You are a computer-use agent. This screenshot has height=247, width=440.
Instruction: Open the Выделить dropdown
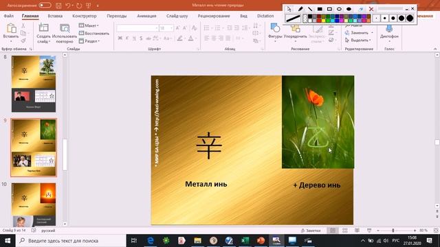[358, 40]
